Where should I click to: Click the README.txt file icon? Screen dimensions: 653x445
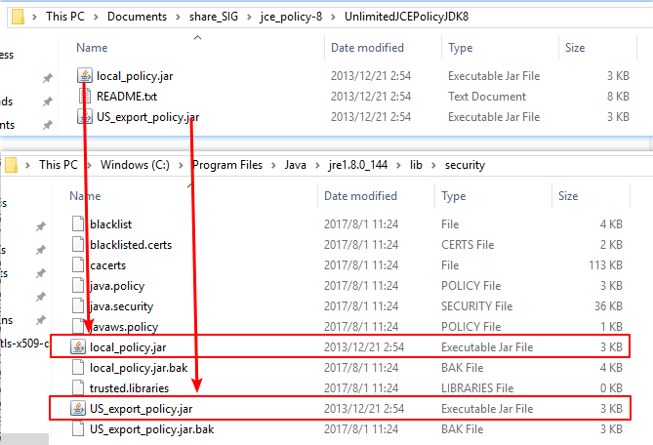click(85, 97)
